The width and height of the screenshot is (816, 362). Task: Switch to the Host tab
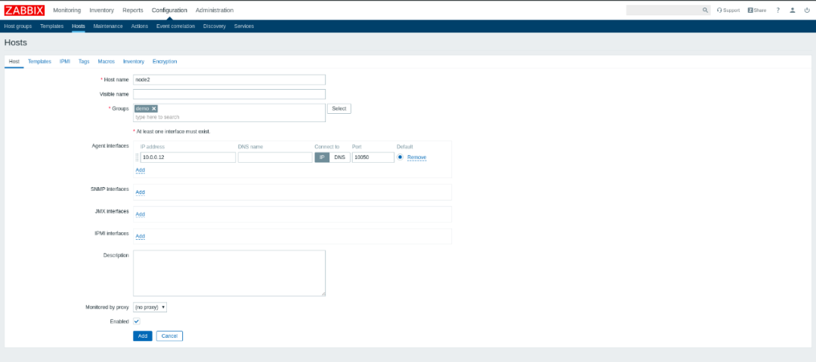coord(14,61)
